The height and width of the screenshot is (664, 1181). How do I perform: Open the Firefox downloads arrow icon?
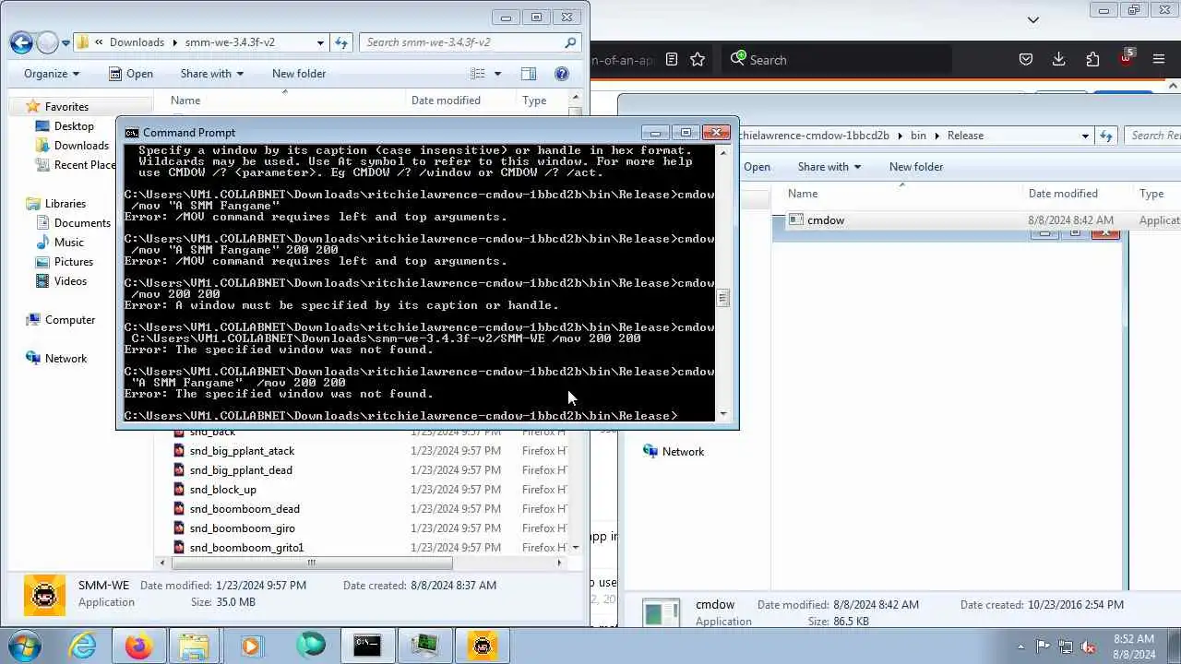pos(1058,59)
